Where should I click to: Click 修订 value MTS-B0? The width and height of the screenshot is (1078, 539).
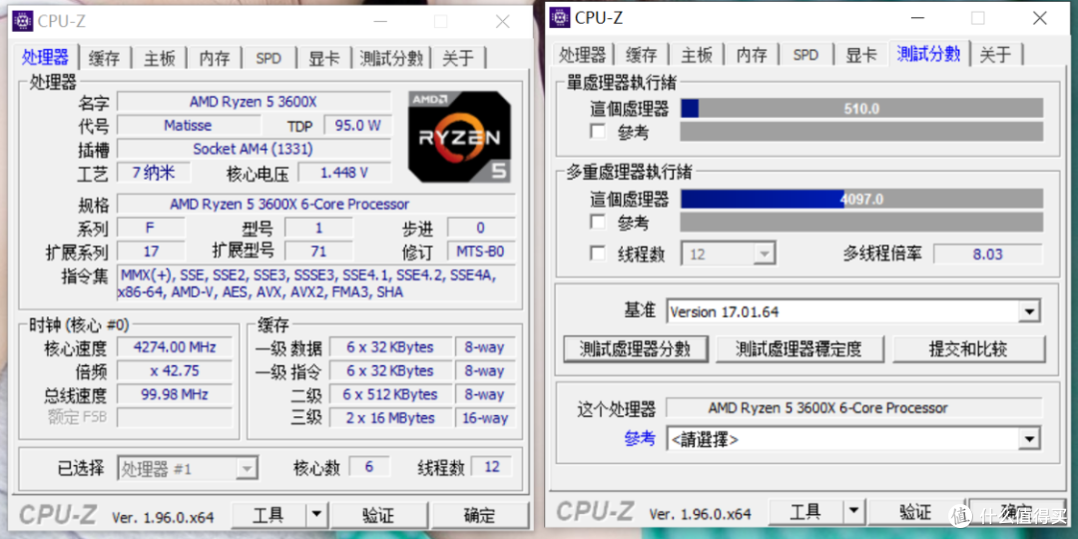[480, 251]
